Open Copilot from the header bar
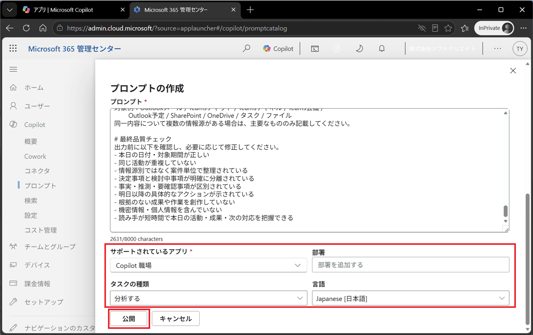Image resolution: width=533 pixels, height=335 pixels. [278, 49]
